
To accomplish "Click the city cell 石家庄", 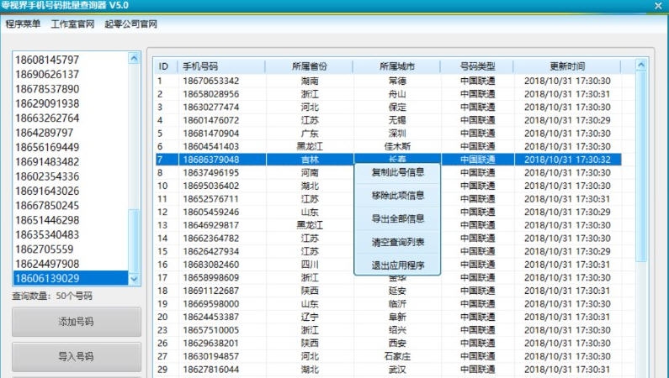I will click(397, 356).
